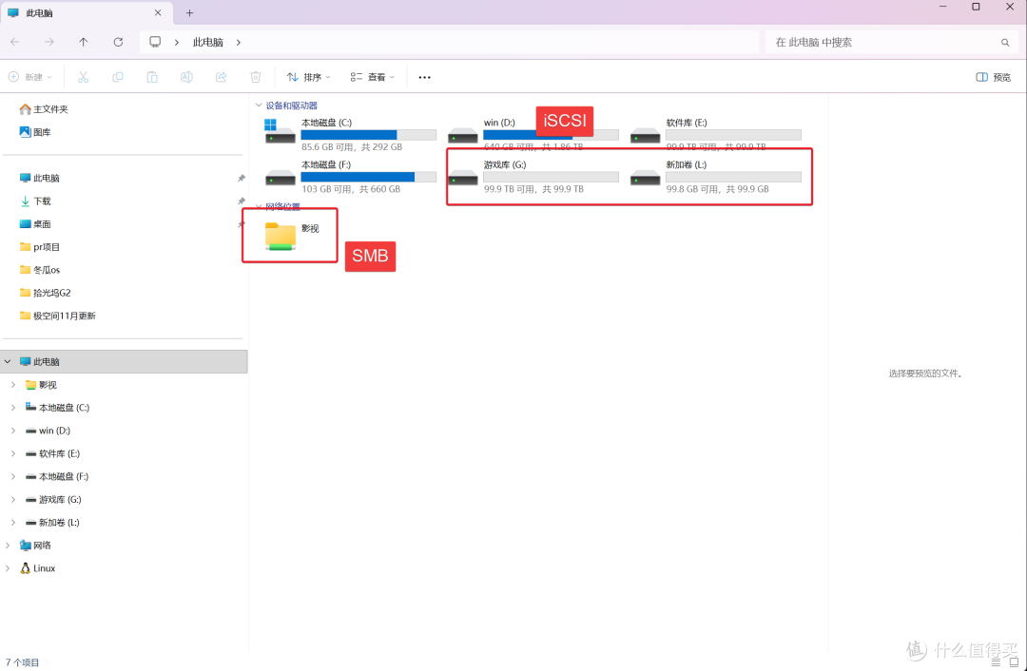Image resolution: width=1027 pixels, height=671 pixels.
Task: Switch to large icons view in status bar
Action: [x=1014, y=662]
